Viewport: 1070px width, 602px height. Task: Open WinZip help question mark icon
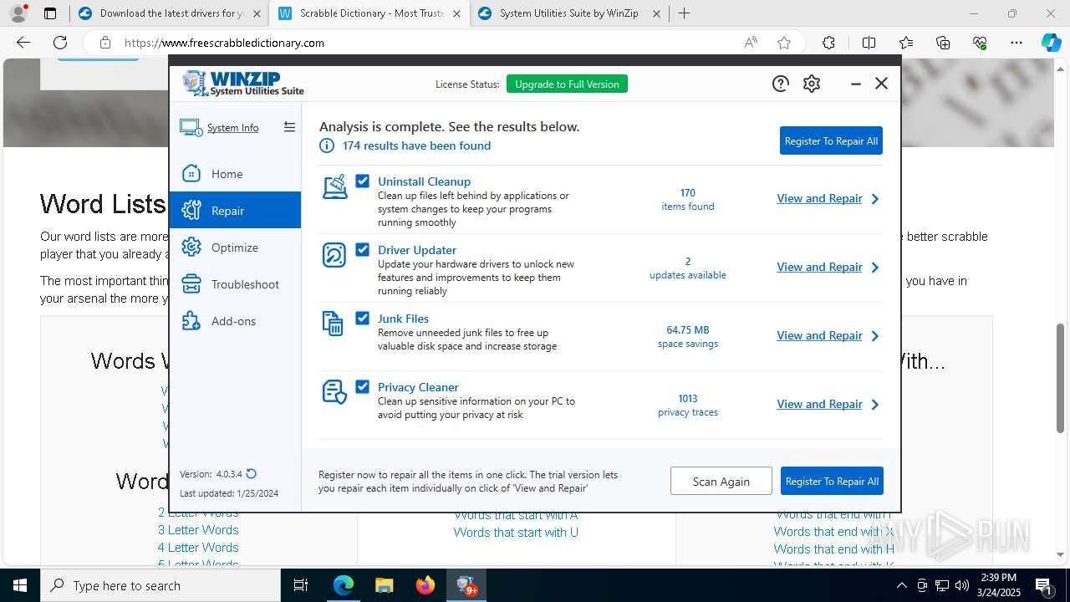[x=780, y=84]
